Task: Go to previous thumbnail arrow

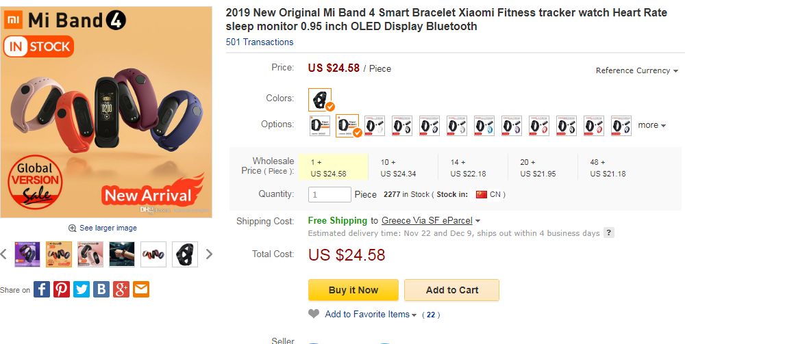Action: 3,254
